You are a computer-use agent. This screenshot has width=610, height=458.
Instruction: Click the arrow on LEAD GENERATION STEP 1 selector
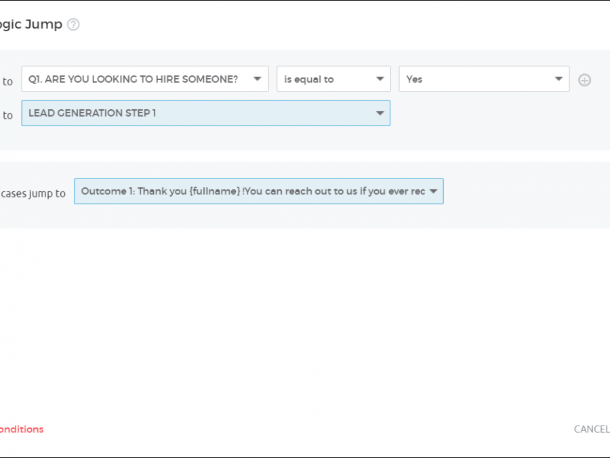click(380, 113)
